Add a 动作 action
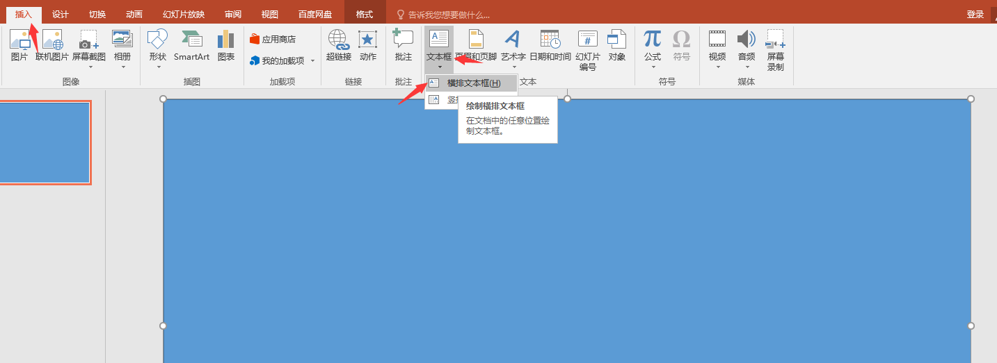This screenshot has height=363, width=997. 368,46
